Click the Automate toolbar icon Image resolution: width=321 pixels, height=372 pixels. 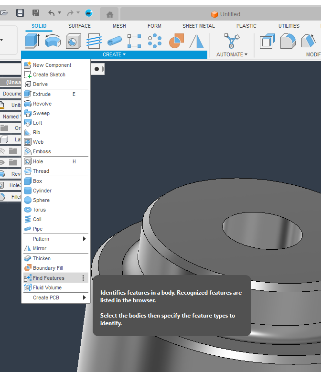pos(232,41)
